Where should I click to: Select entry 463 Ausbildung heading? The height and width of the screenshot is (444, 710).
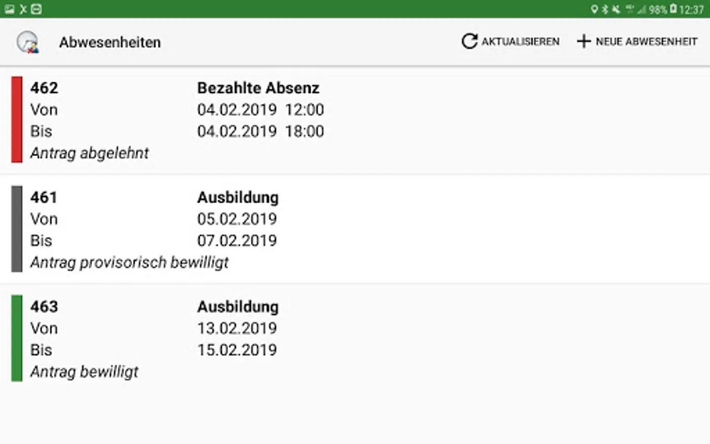click(238, 307)
